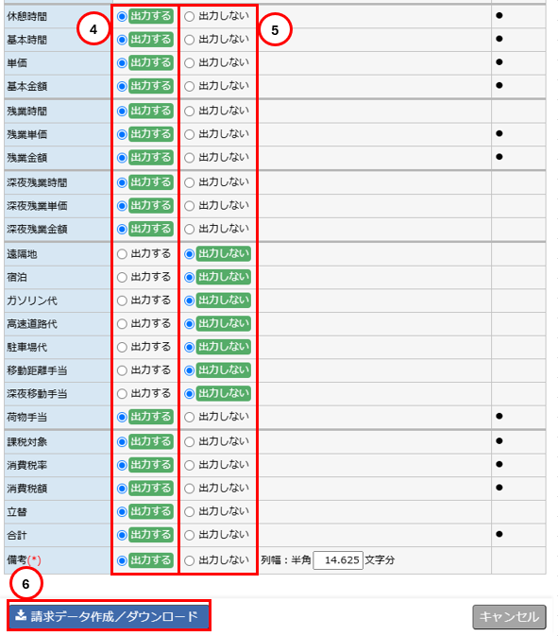The width and height of the screenshot is (558, 636).
Task: Select 出力する for 移動距離手当
Action: coord(122,370)
